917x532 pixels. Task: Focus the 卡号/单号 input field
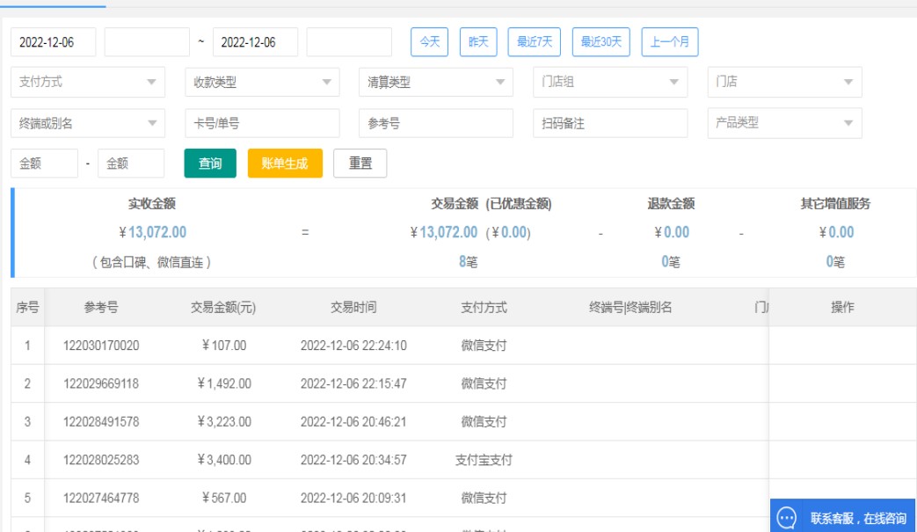[261, 123]
